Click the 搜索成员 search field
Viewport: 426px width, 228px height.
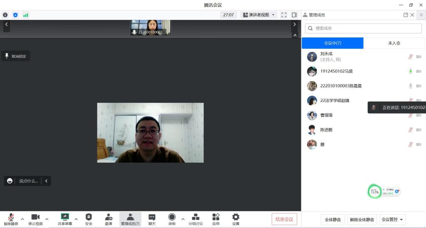(x=363, y=28)
